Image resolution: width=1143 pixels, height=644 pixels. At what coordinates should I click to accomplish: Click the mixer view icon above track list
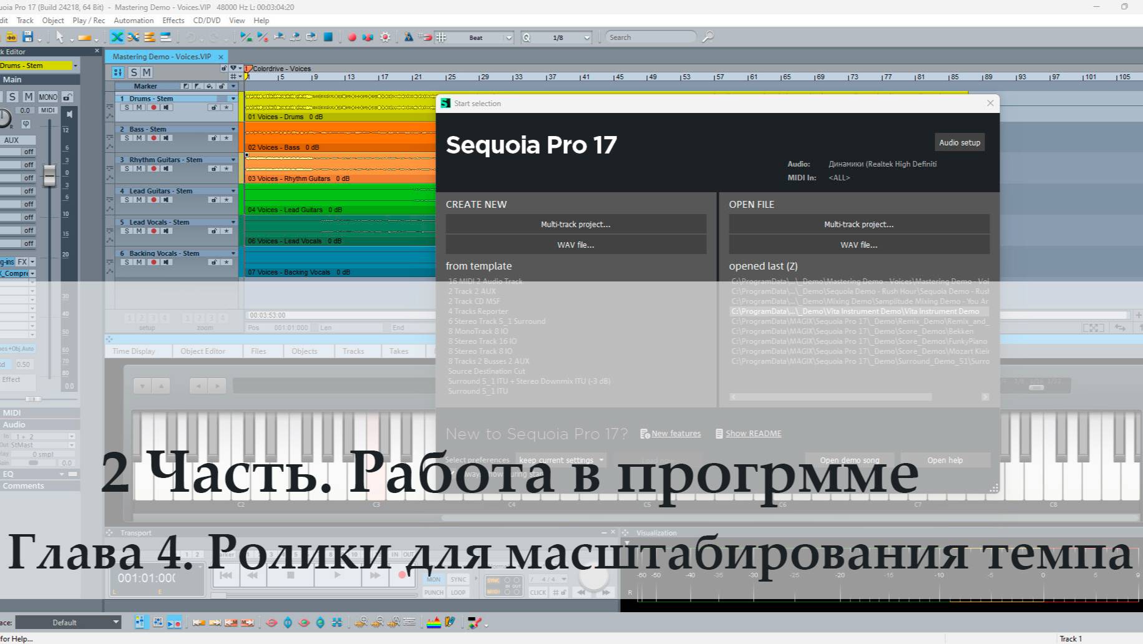point(117,72)
